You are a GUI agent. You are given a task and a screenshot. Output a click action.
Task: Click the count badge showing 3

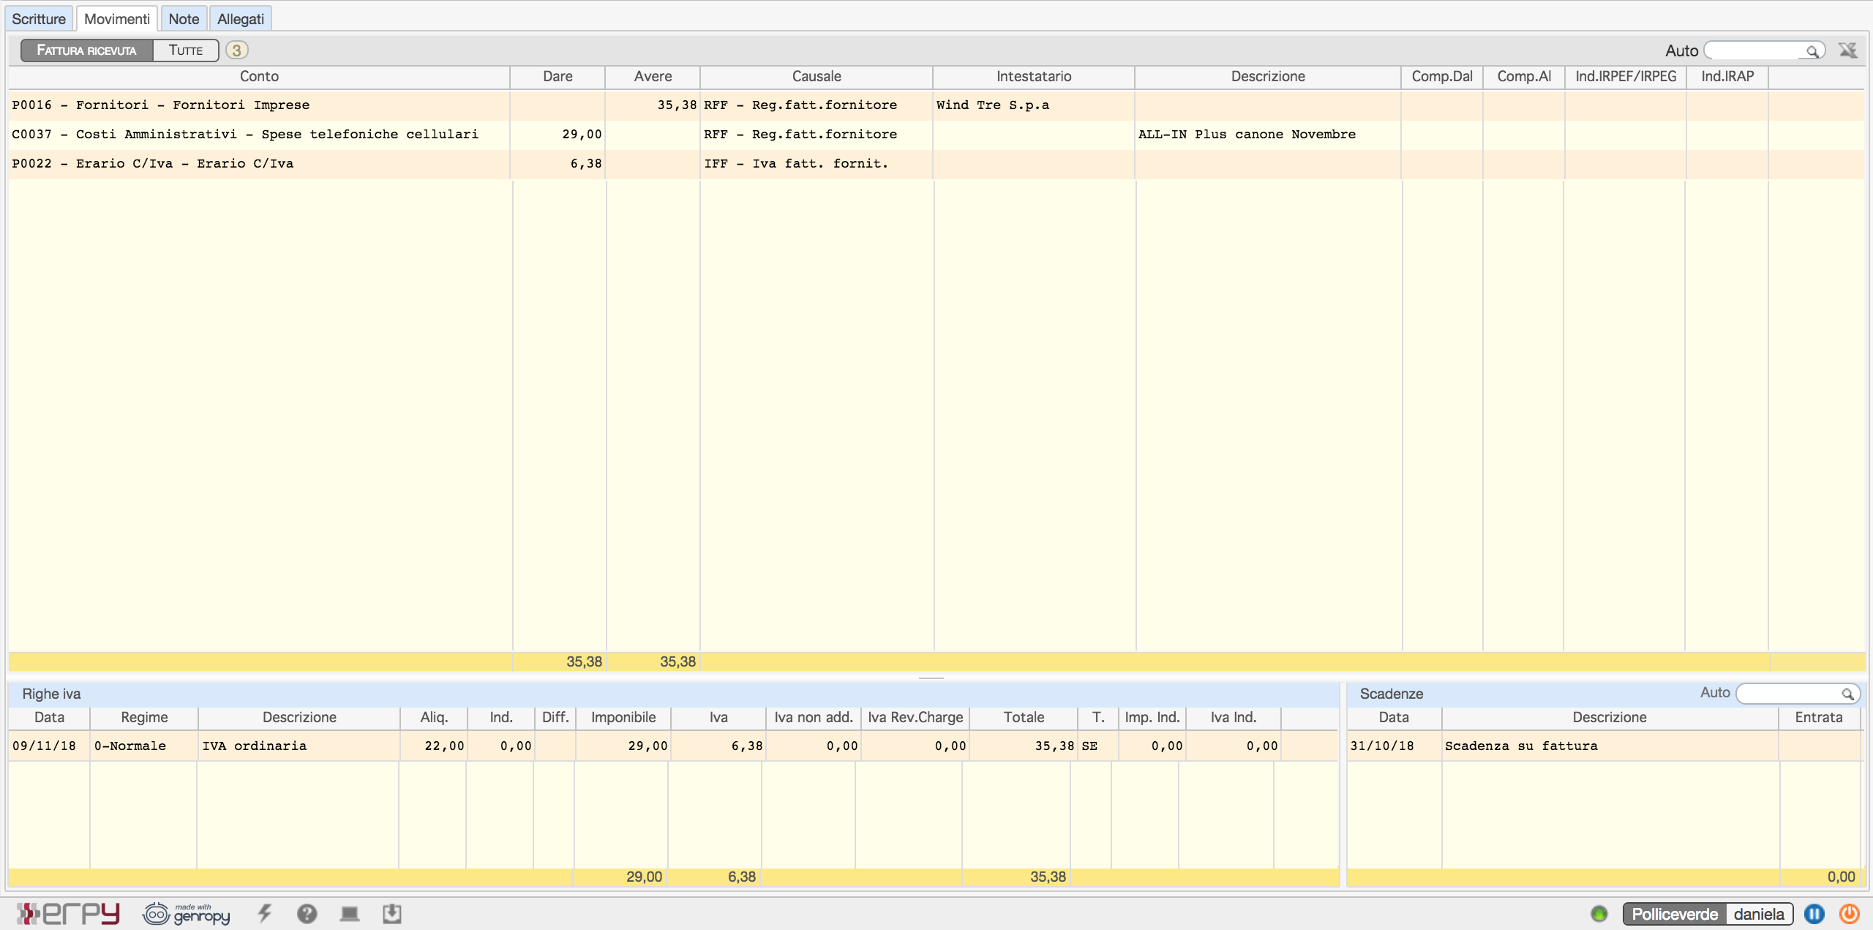pyautogui.click(x=236, y=50)
